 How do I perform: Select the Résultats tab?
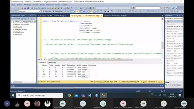tap(42, 63)
